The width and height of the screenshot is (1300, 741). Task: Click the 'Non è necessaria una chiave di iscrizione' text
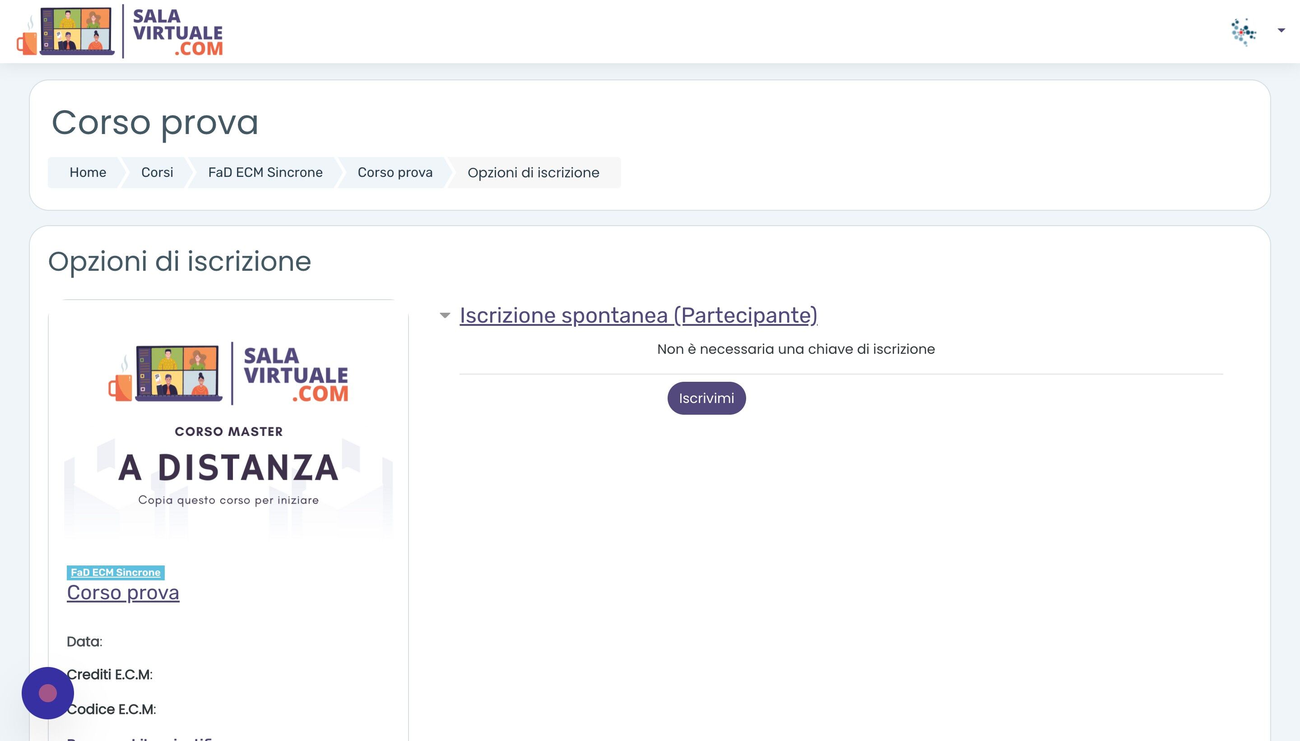pyautogui.click(x=796, y=349)
